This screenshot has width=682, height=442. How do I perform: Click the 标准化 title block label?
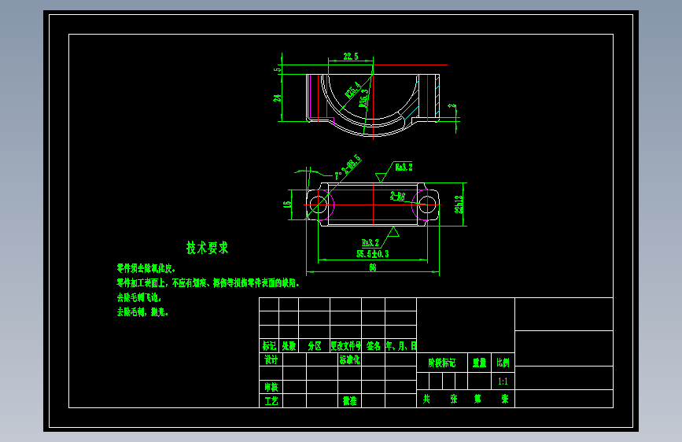point(350,359)
